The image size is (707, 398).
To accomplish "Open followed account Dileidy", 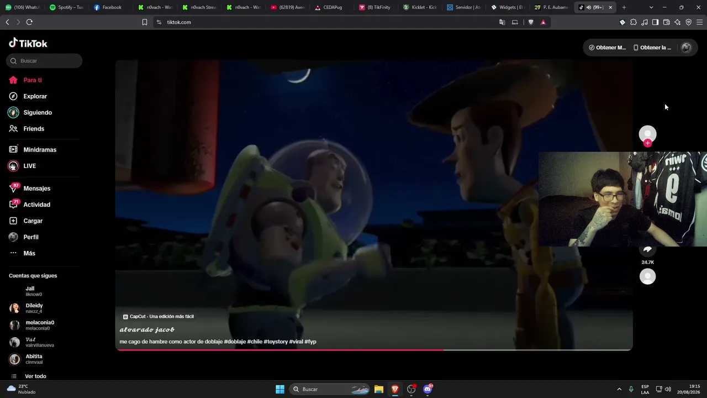I will click(x=33, y=308).
